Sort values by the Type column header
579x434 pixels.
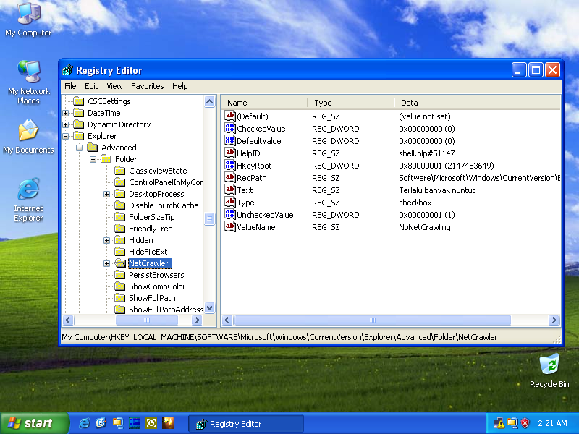click(351, 103)
